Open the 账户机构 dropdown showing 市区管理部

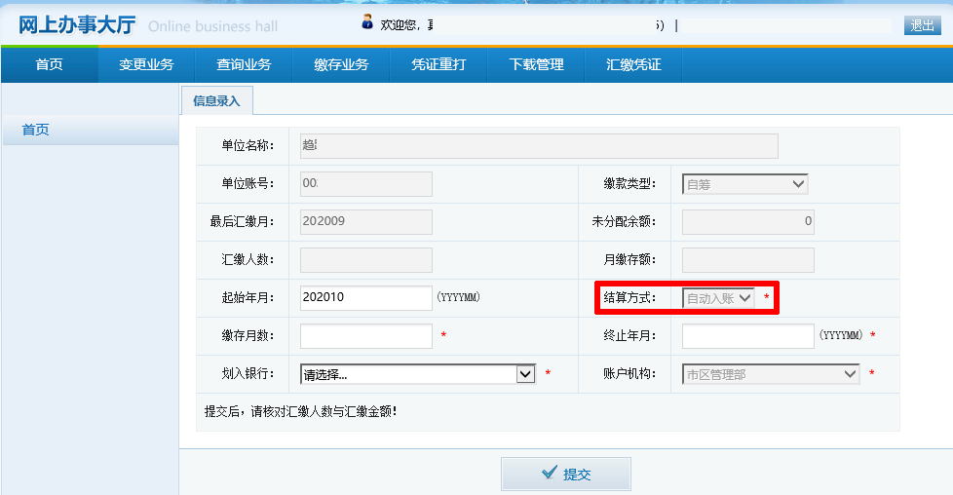(771, 374)
